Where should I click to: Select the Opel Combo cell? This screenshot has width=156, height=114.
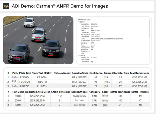click(80, 105)
